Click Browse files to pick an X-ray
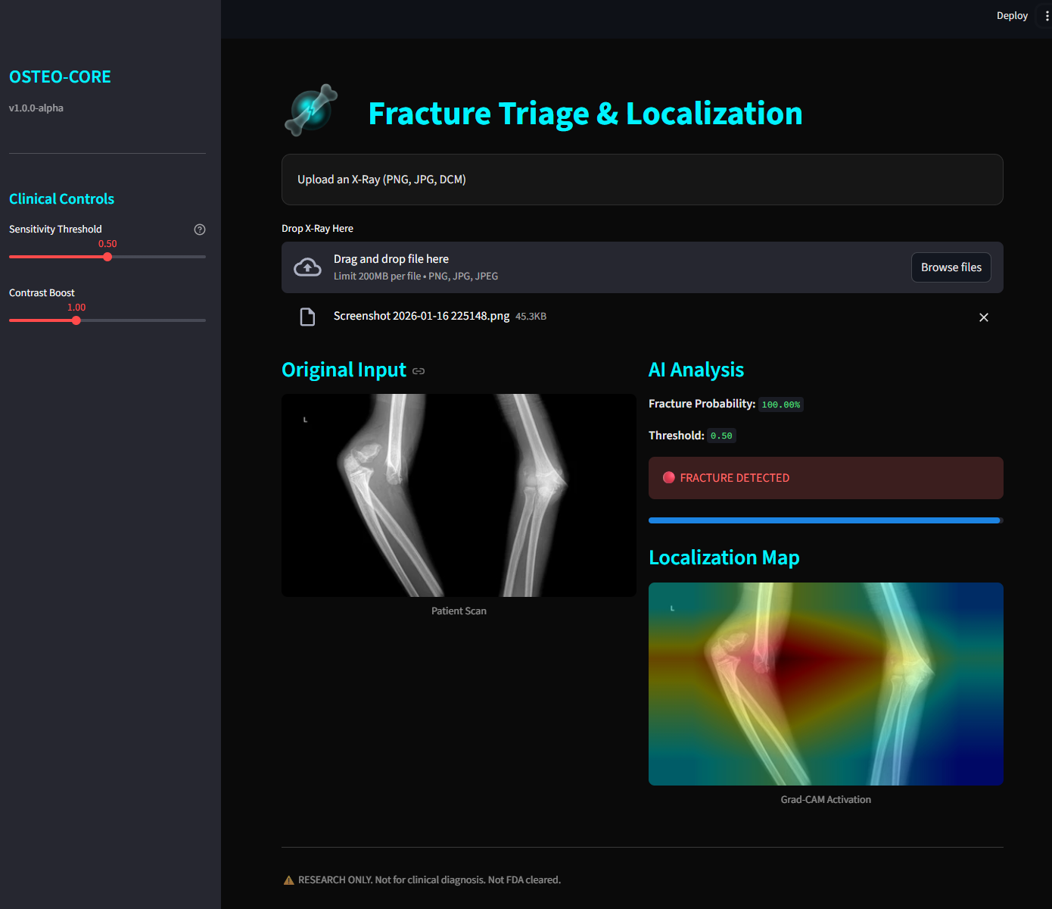The height and width of the screenshot is (909, 1052). click(951, 267)
